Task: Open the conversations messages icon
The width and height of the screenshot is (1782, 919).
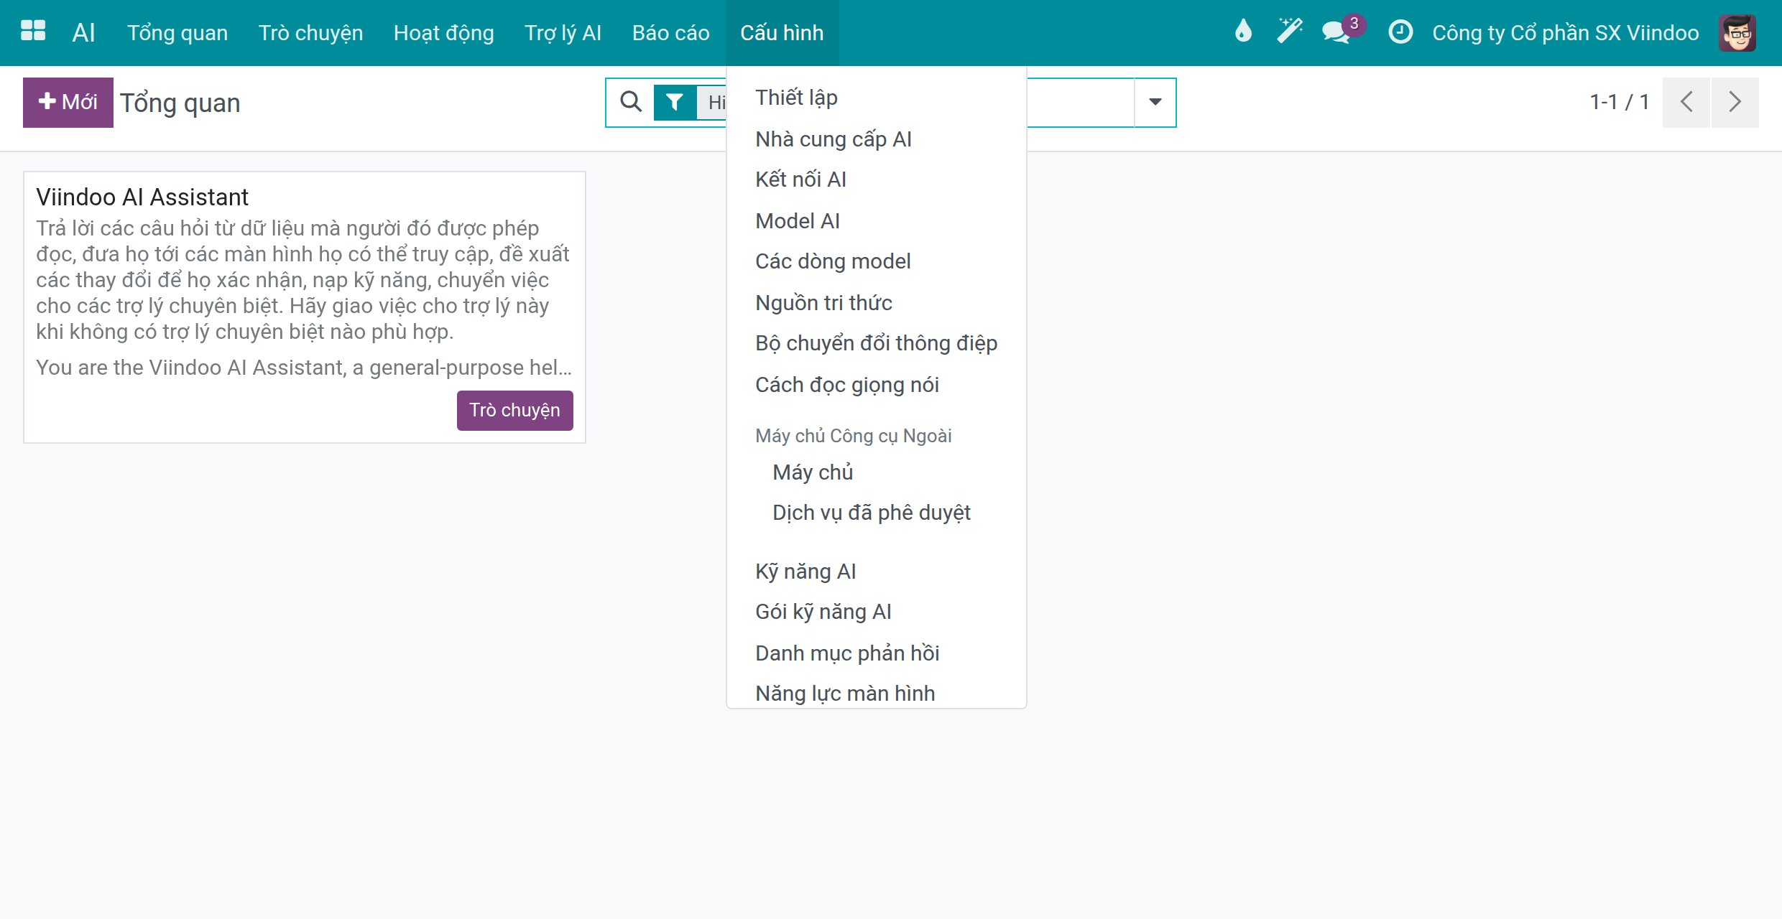Action: coord(1338,32)
